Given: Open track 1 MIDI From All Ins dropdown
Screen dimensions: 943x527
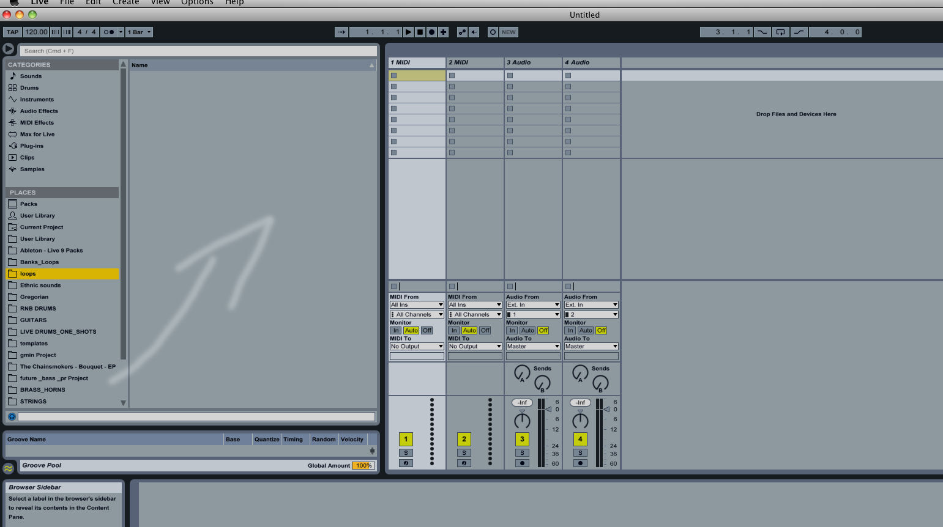Looking at the screenshot, I should coord(417,304).
